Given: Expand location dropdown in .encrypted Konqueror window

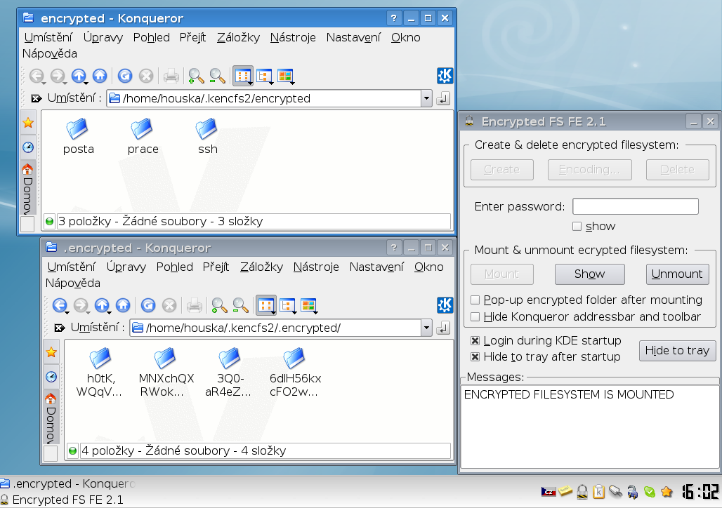Looking at the screenshot, I should point(426,328).
